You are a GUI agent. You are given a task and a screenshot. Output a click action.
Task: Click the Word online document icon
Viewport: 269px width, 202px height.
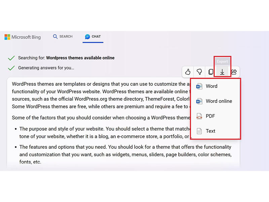pos(199,101)
